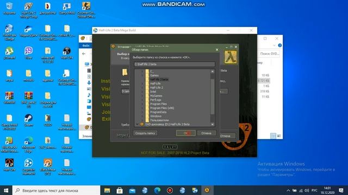
Task: Expand the MyGames folder node
Action: [142, 96]
